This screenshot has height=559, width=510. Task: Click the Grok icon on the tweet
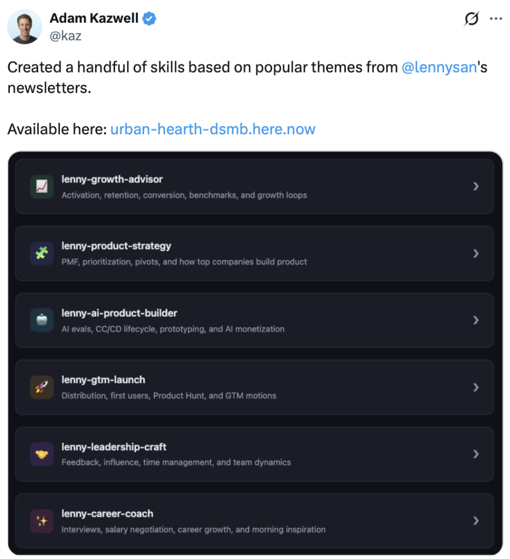471,19
